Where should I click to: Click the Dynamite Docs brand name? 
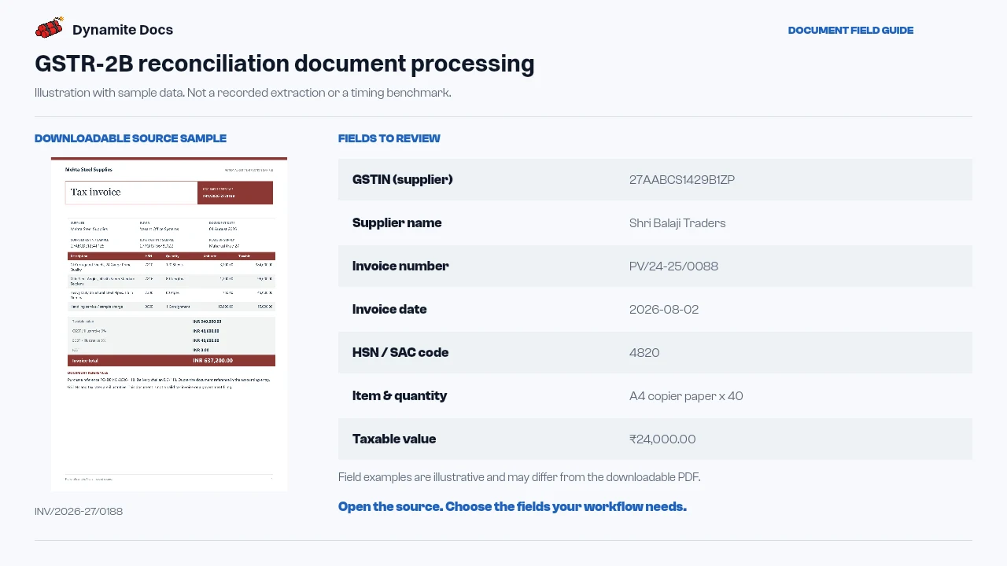123,30
